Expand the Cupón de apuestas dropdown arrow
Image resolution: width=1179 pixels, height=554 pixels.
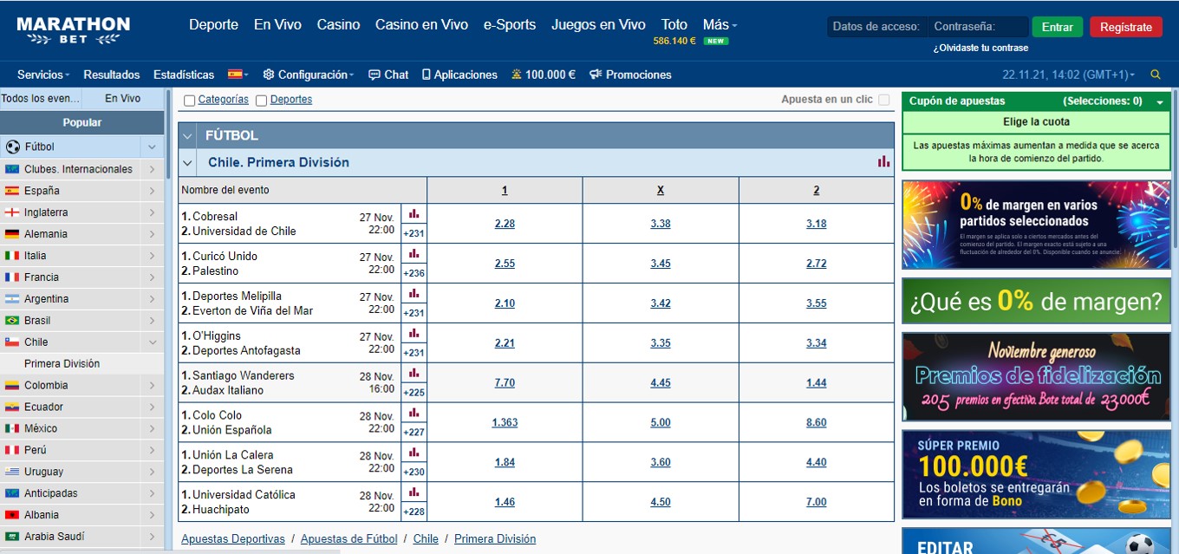pyautogui.click(x=1160, y=102)
